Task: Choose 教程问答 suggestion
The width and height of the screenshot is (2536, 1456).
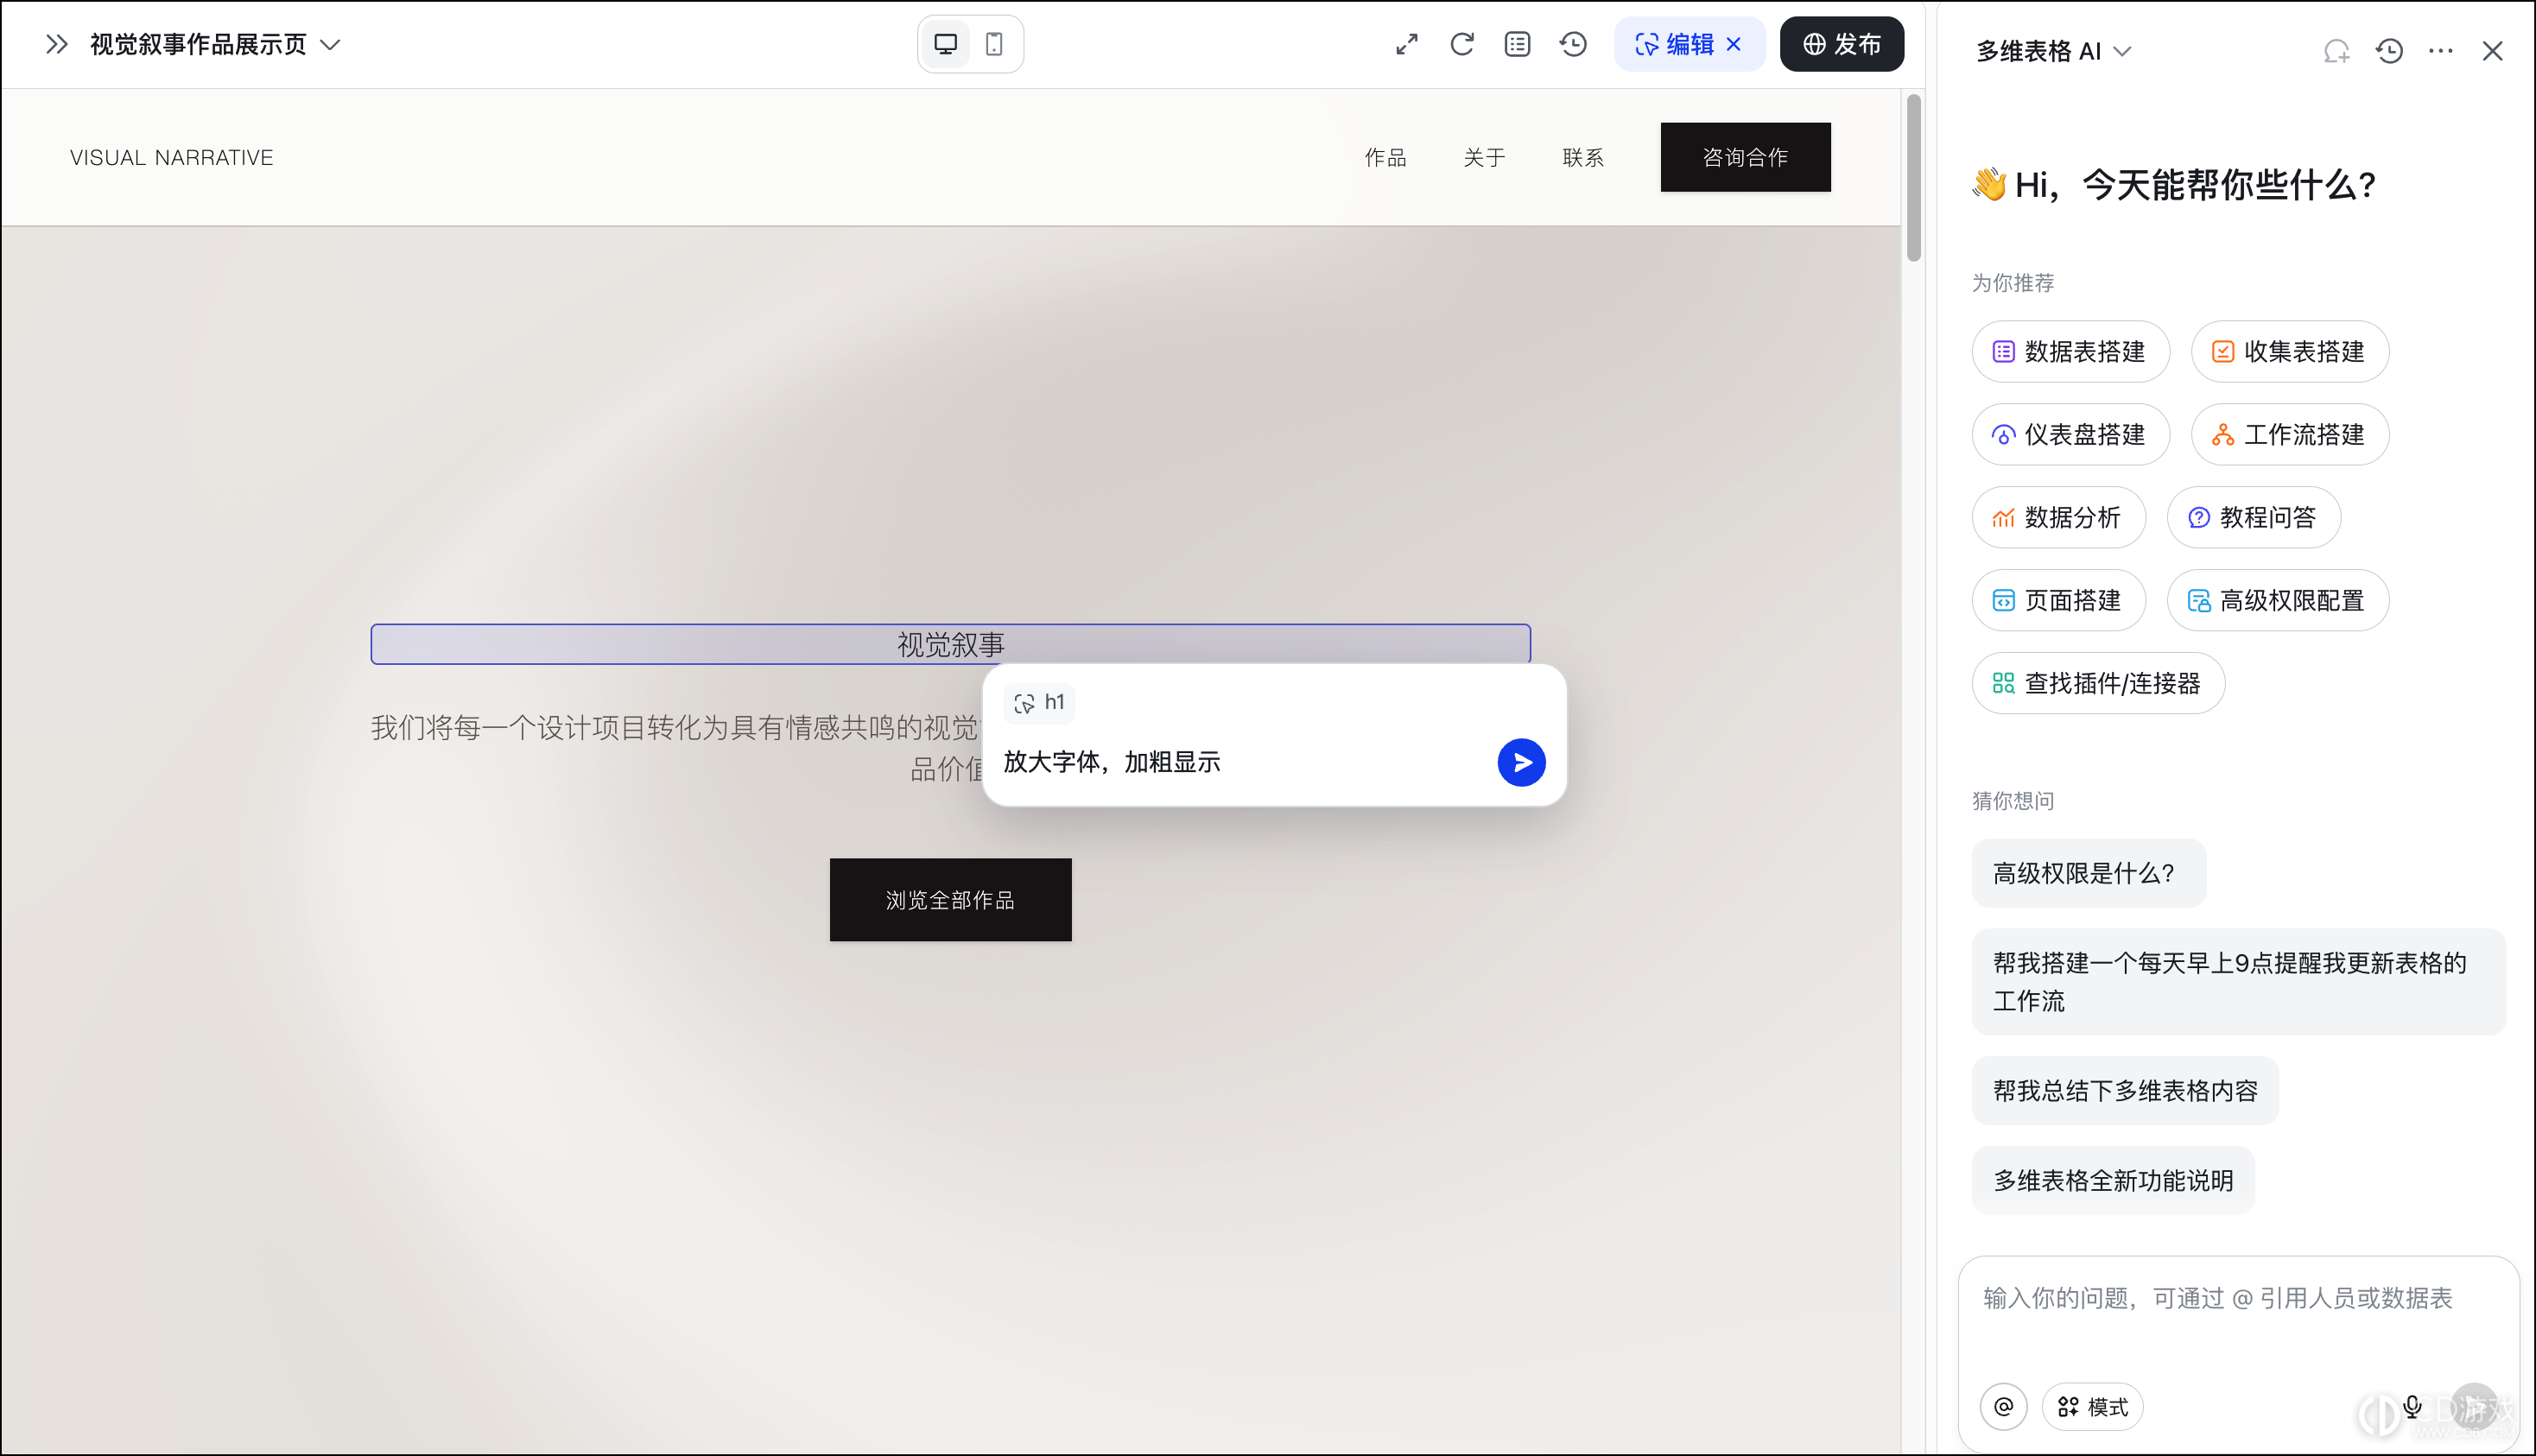Action: point(2254,517)
